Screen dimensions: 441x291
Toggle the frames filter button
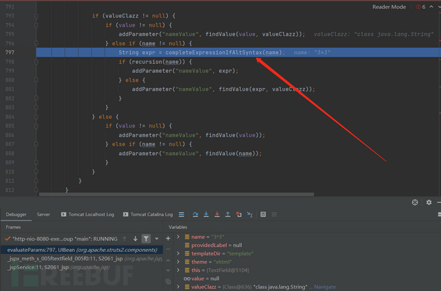146,238
